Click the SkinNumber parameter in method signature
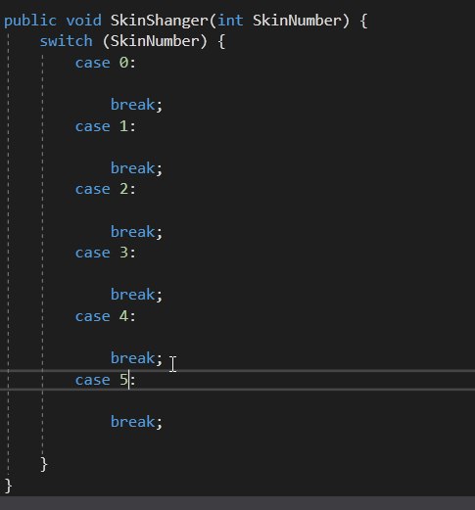Screen dimensions: 475x510 coord(297,21)
